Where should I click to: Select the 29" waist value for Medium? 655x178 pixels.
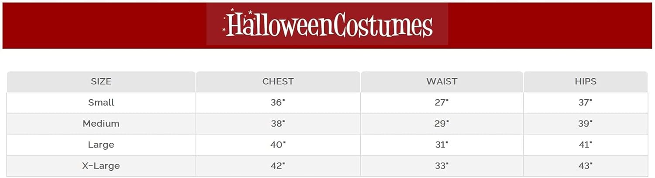click(x=441, y=124)
